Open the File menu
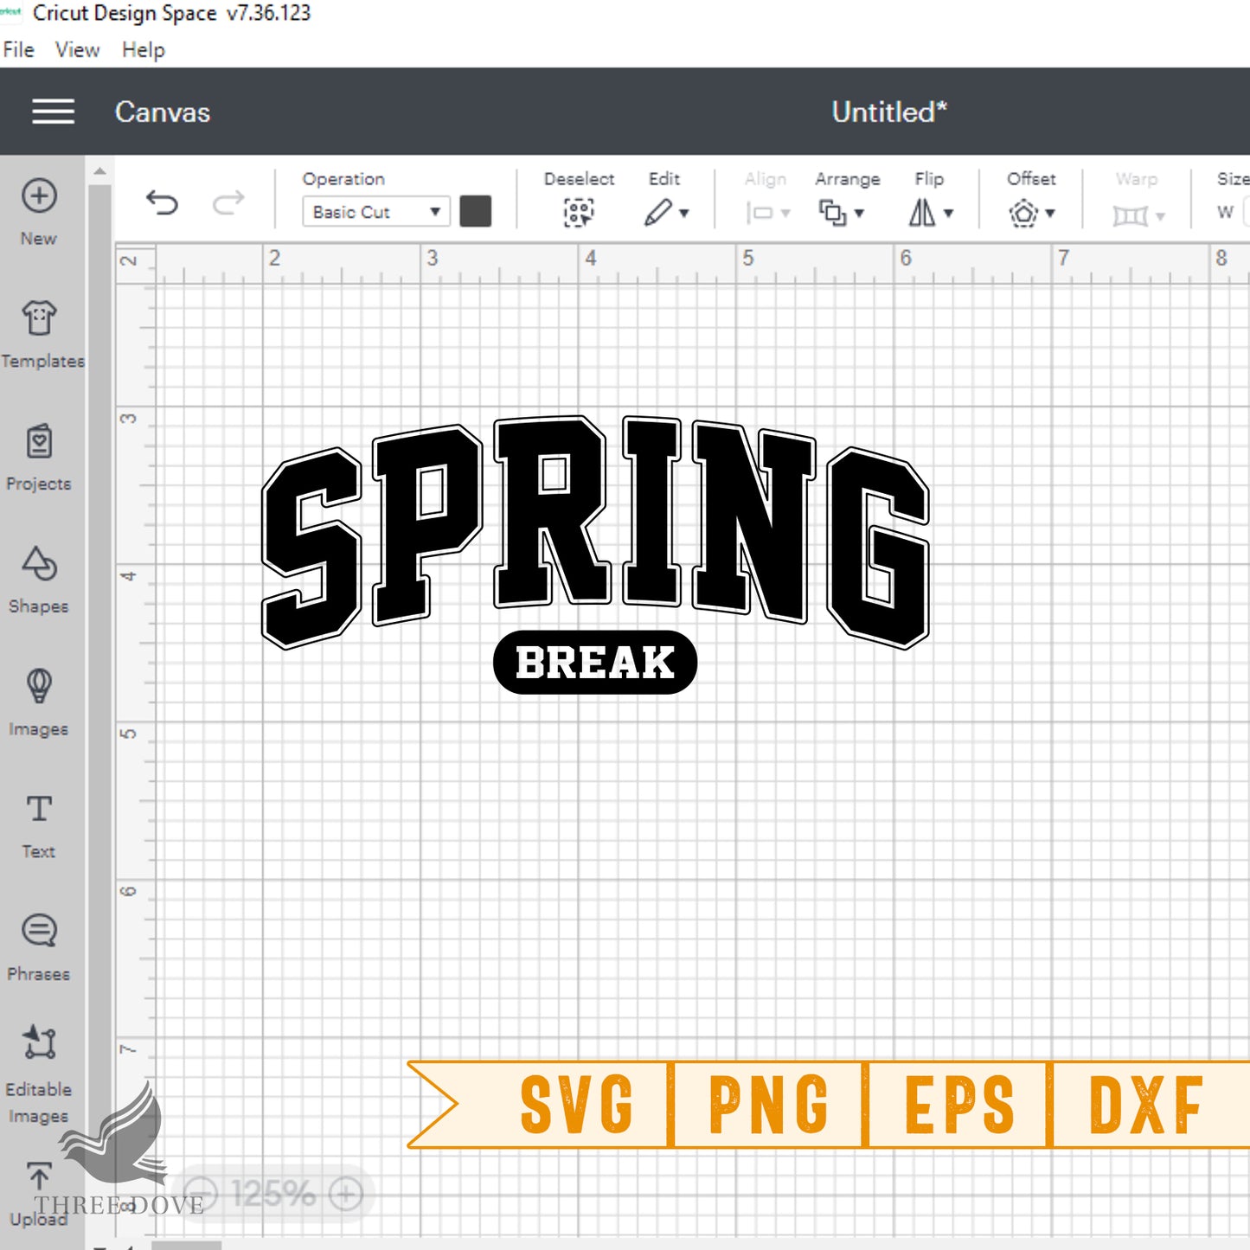This screenshot has height=1250, width=1250. [x=19, y=49]
